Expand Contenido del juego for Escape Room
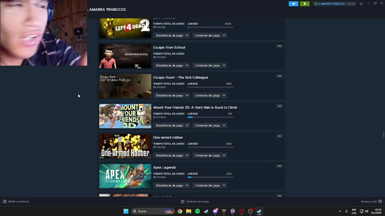 (210, 95)
